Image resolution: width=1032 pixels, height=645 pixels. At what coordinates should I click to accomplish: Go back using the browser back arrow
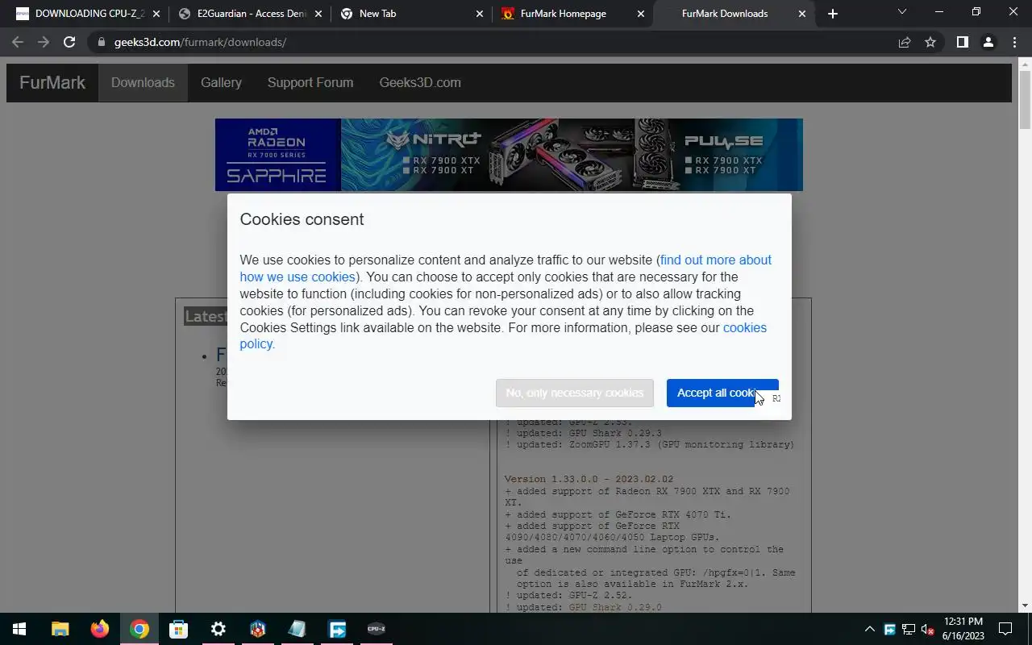[18, 42]
